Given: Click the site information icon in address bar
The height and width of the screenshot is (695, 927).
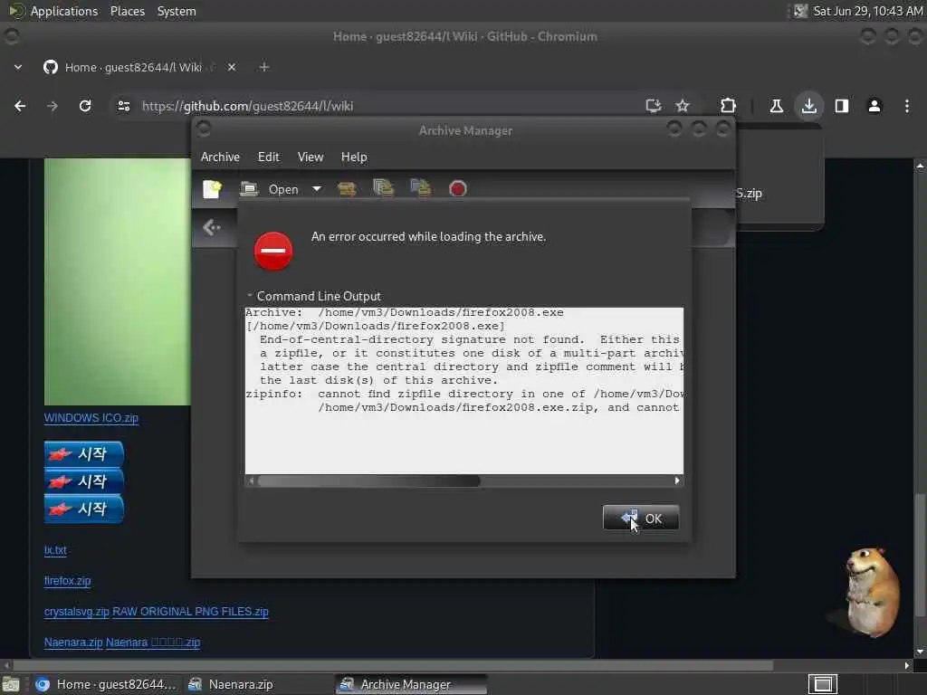Looking at the screenshot, I should (123, 107).
